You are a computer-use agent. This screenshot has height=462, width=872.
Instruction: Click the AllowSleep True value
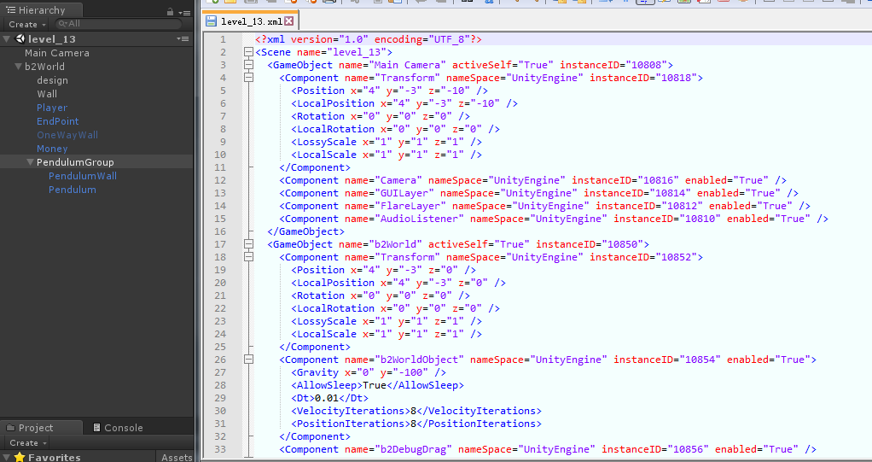(x=375, y=384)
